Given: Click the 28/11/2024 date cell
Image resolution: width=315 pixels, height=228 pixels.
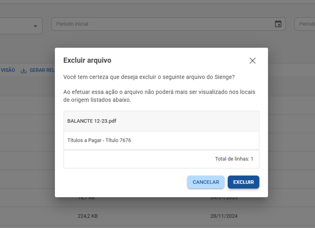Looking at the screenshot, I should [x=224, y=216].
